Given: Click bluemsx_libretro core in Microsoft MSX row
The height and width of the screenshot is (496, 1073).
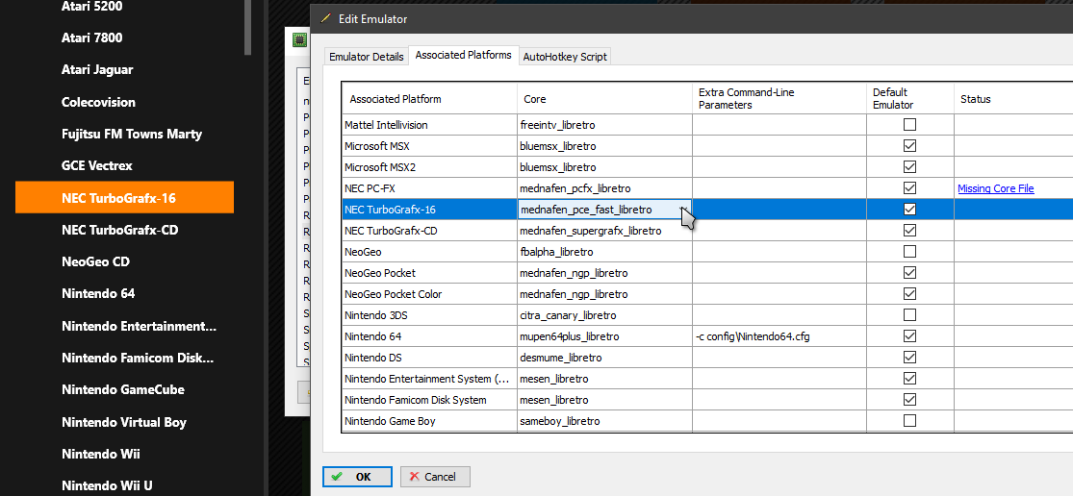Looking at the screenshot, I should 605,146.
